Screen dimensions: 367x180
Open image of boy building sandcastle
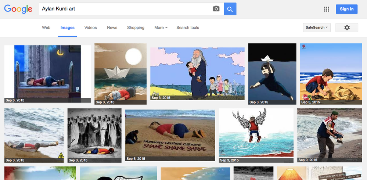(331, 74)
